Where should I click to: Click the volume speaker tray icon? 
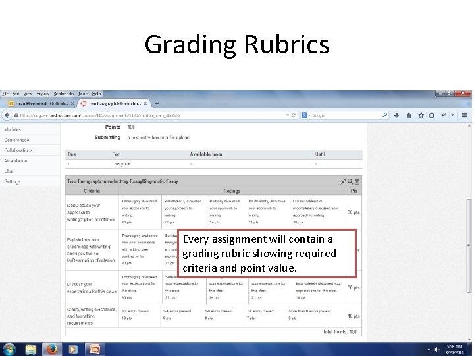coord(437,349)
